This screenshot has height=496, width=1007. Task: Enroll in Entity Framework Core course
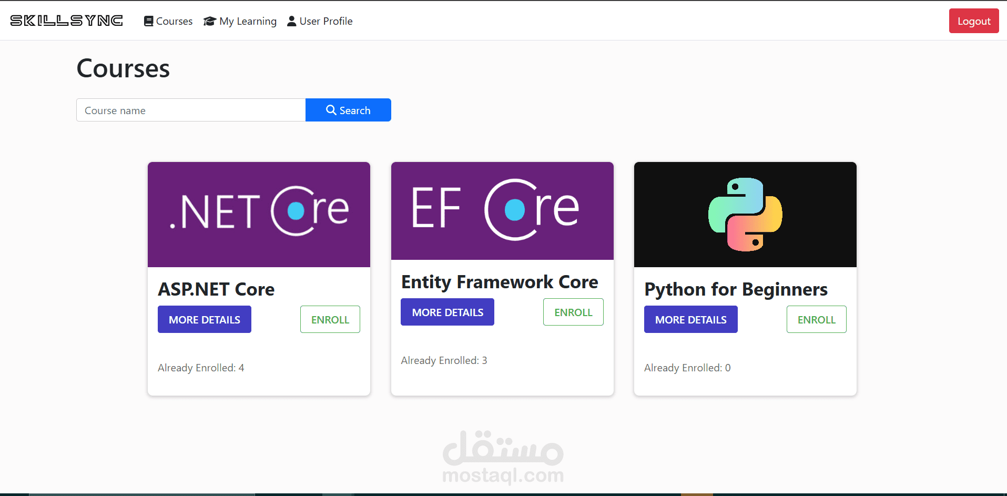pos(573,312)
